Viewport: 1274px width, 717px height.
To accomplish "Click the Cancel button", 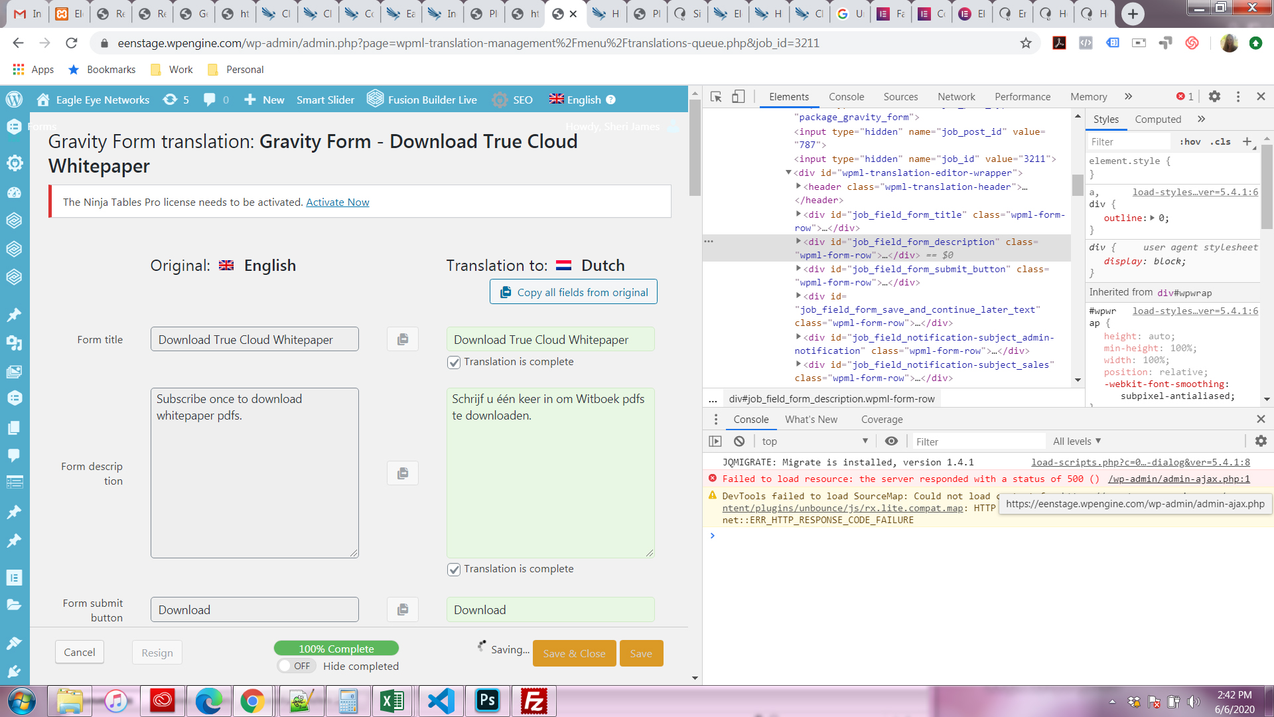I will pyautogui.click(x=80, y=653).
